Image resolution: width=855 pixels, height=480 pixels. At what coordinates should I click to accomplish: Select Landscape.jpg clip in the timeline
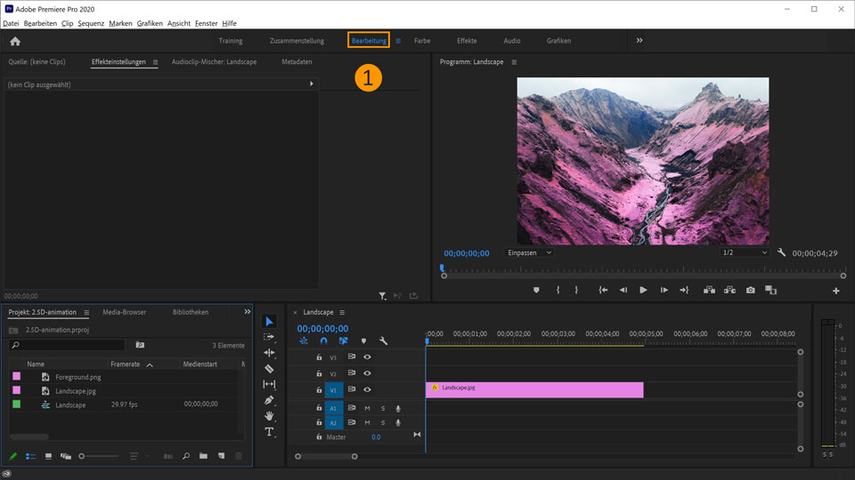pyautogui.click(x=534, y=389)
